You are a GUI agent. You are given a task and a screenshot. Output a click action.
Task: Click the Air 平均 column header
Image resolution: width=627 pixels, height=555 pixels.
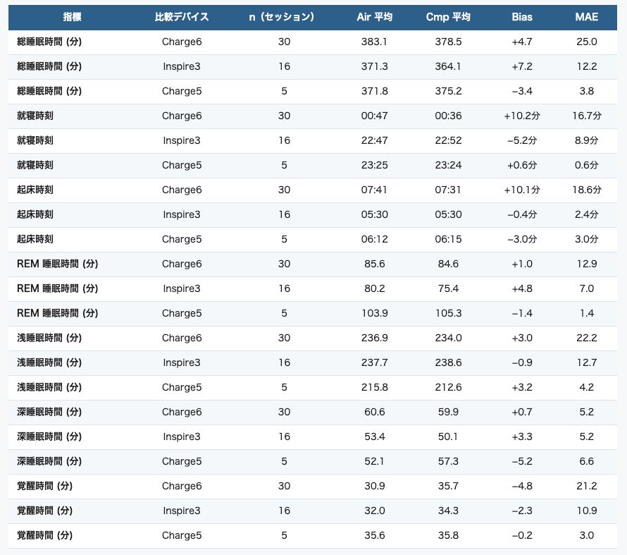click(x=374, y=17)
